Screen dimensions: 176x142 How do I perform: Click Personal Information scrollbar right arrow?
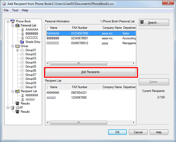(133, 63)
